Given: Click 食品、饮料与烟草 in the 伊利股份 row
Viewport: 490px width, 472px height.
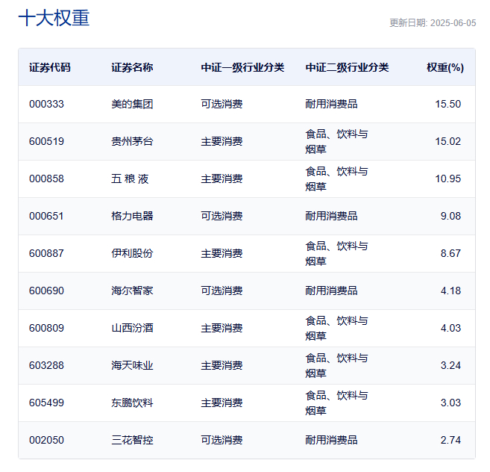Looking at the screenshot, I should pos(336,253).
